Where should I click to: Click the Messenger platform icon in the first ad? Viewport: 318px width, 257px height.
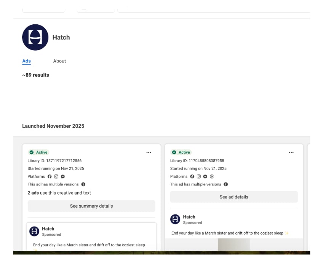[x=63, y=176]
